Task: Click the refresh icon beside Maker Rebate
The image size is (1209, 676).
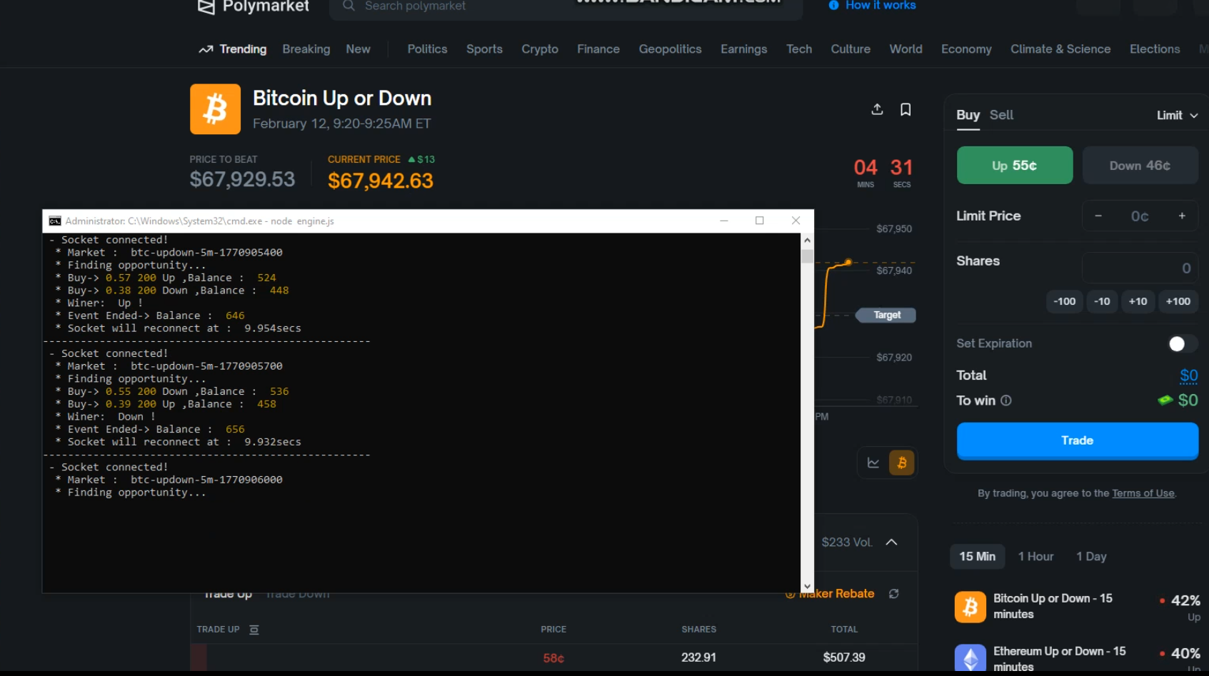Action: (892, 593)
